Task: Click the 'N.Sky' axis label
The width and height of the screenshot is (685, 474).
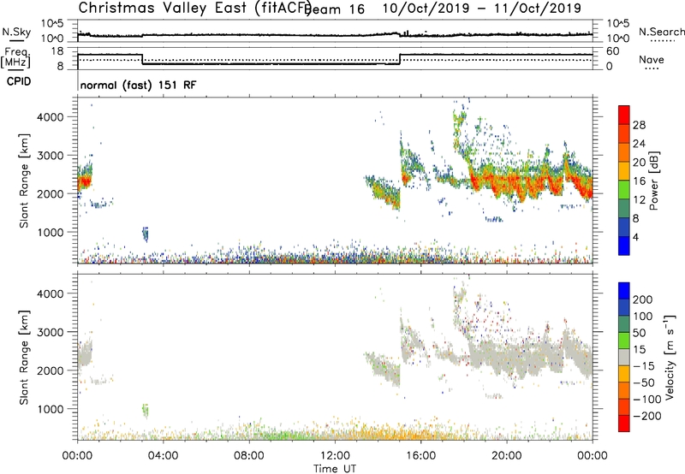Action: [x=16, y=32]
